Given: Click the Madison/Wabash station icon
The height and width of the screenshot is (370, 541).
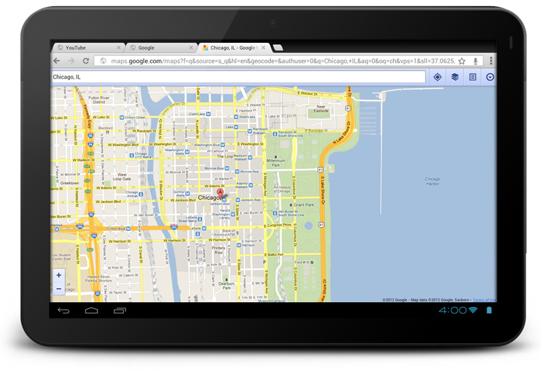Looking at the screenshot, I should point(250,158).
